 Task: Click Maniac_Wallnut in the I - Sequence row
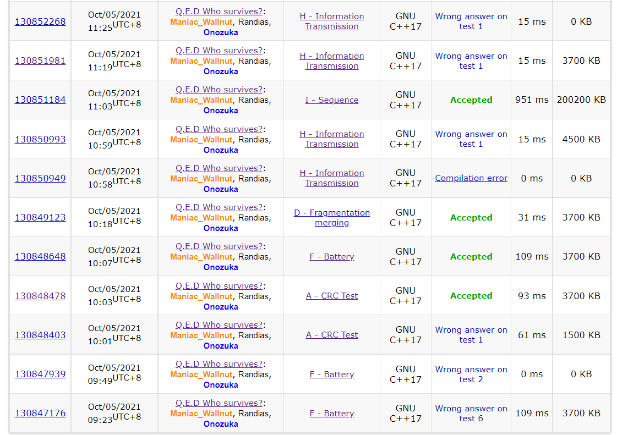(201, 100)
